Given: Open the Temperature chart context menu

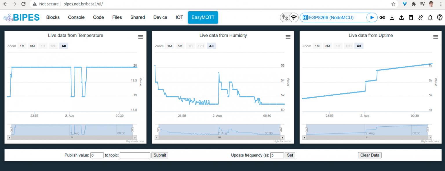Looking at the screenshot, I should tap(141, 37).
